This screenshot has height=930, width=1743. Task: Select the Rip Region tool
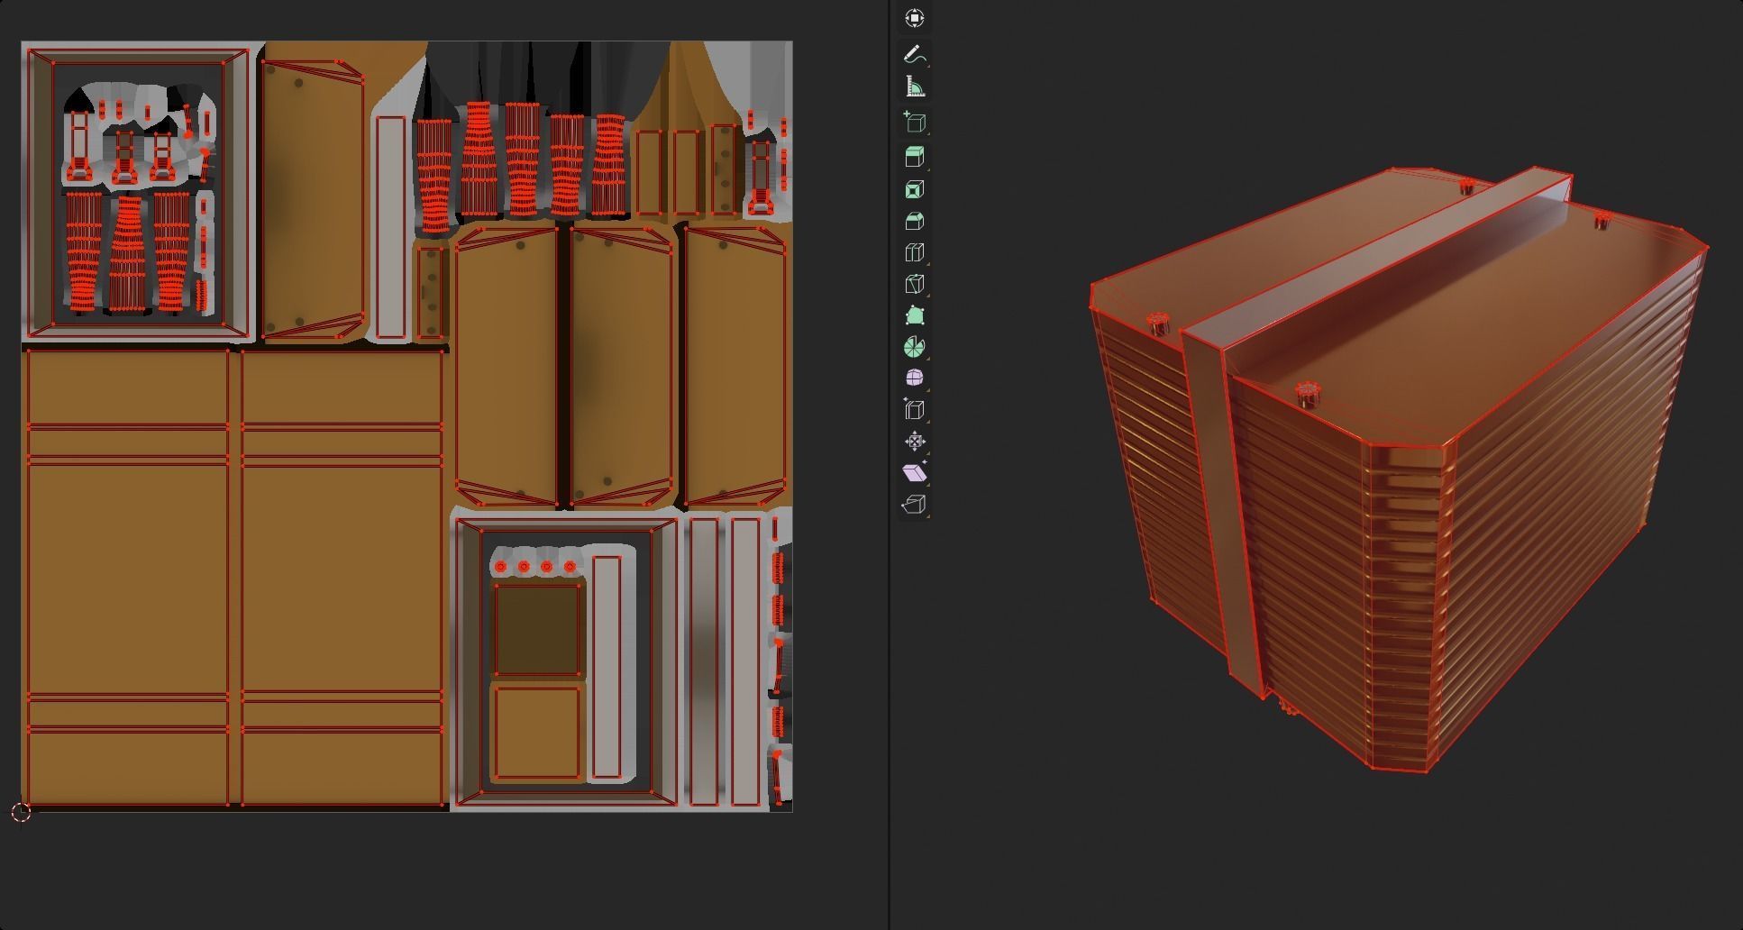tap(914, 505)
